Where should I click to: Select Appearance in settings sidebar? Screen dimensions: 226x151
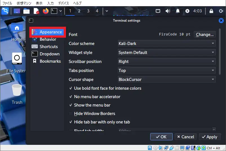(48, 32)
